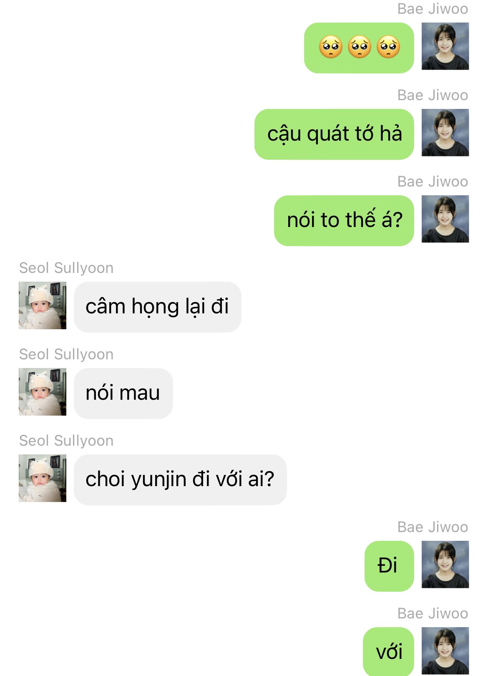Tap the message 'câm họng lại đi'
488x676 pixels.
tap(158, 307)
